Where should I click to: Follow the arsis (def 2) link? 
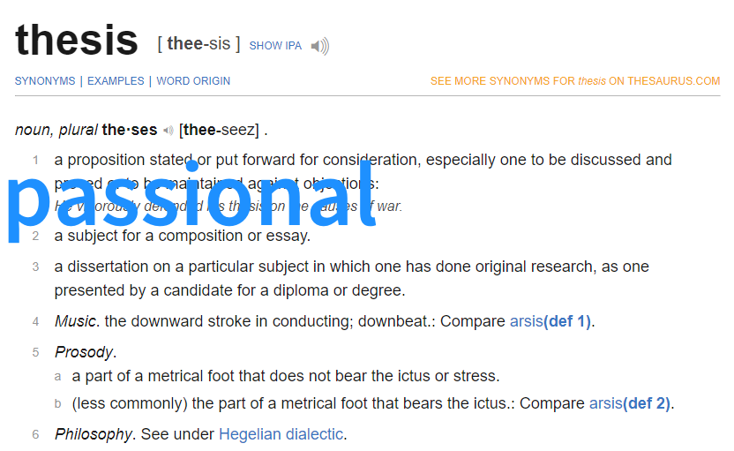pos(630,403)
